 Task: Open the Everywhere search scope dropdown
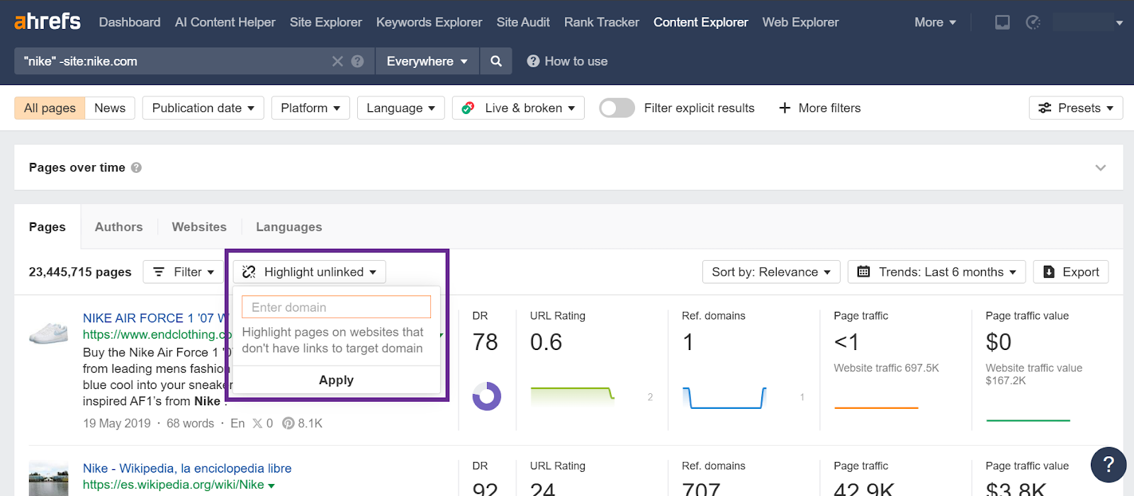(x=427, y=61)
